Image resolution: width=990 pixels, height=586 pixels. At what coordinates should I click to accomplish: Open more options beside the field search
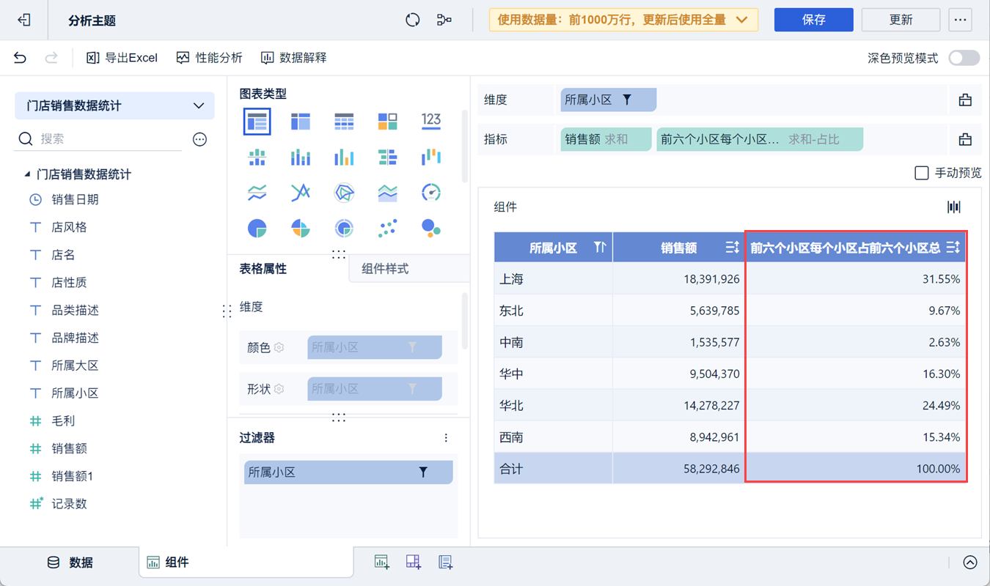click(199, 139)
